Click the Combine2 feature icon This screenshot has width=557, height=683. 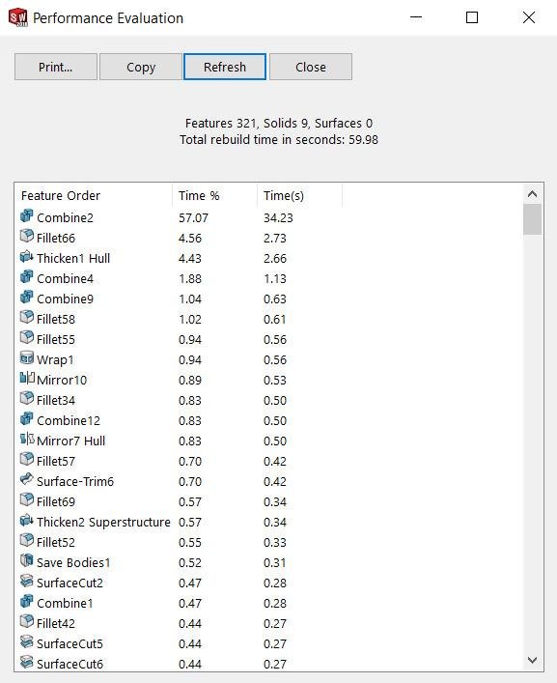pyautogui.click(x=26, y=215)
